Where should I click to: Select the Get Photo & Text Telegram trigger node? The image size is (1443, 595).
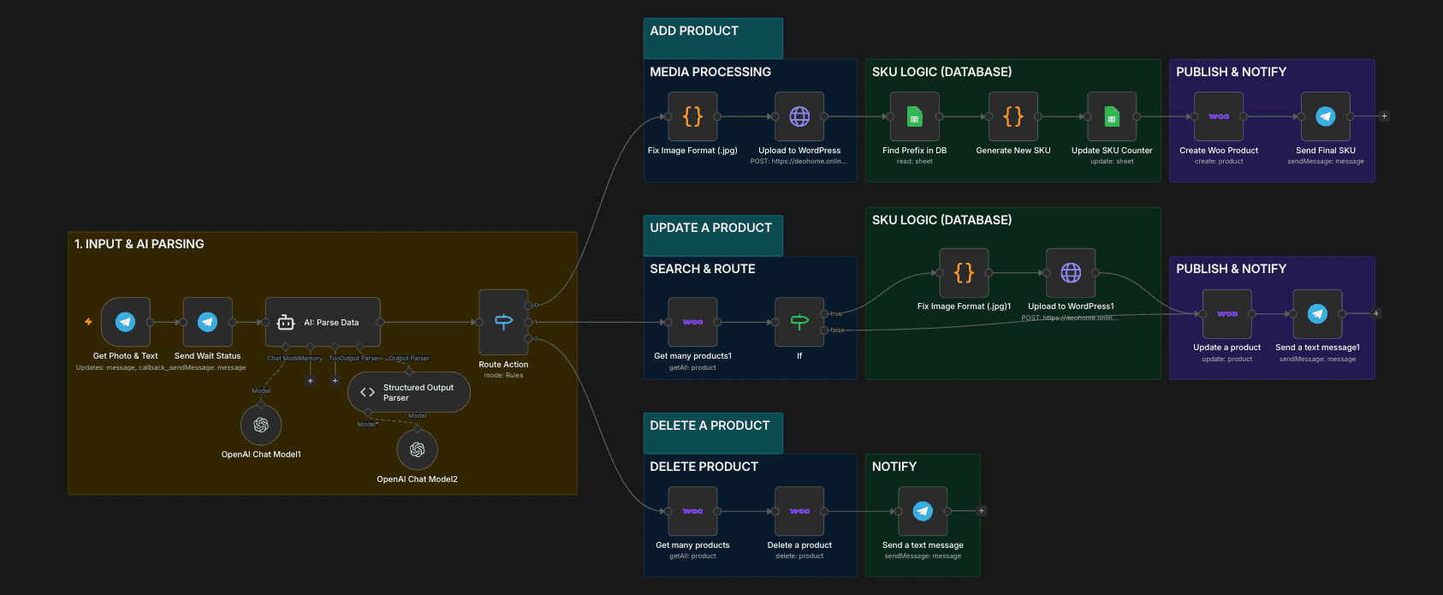tap(126, 322)
